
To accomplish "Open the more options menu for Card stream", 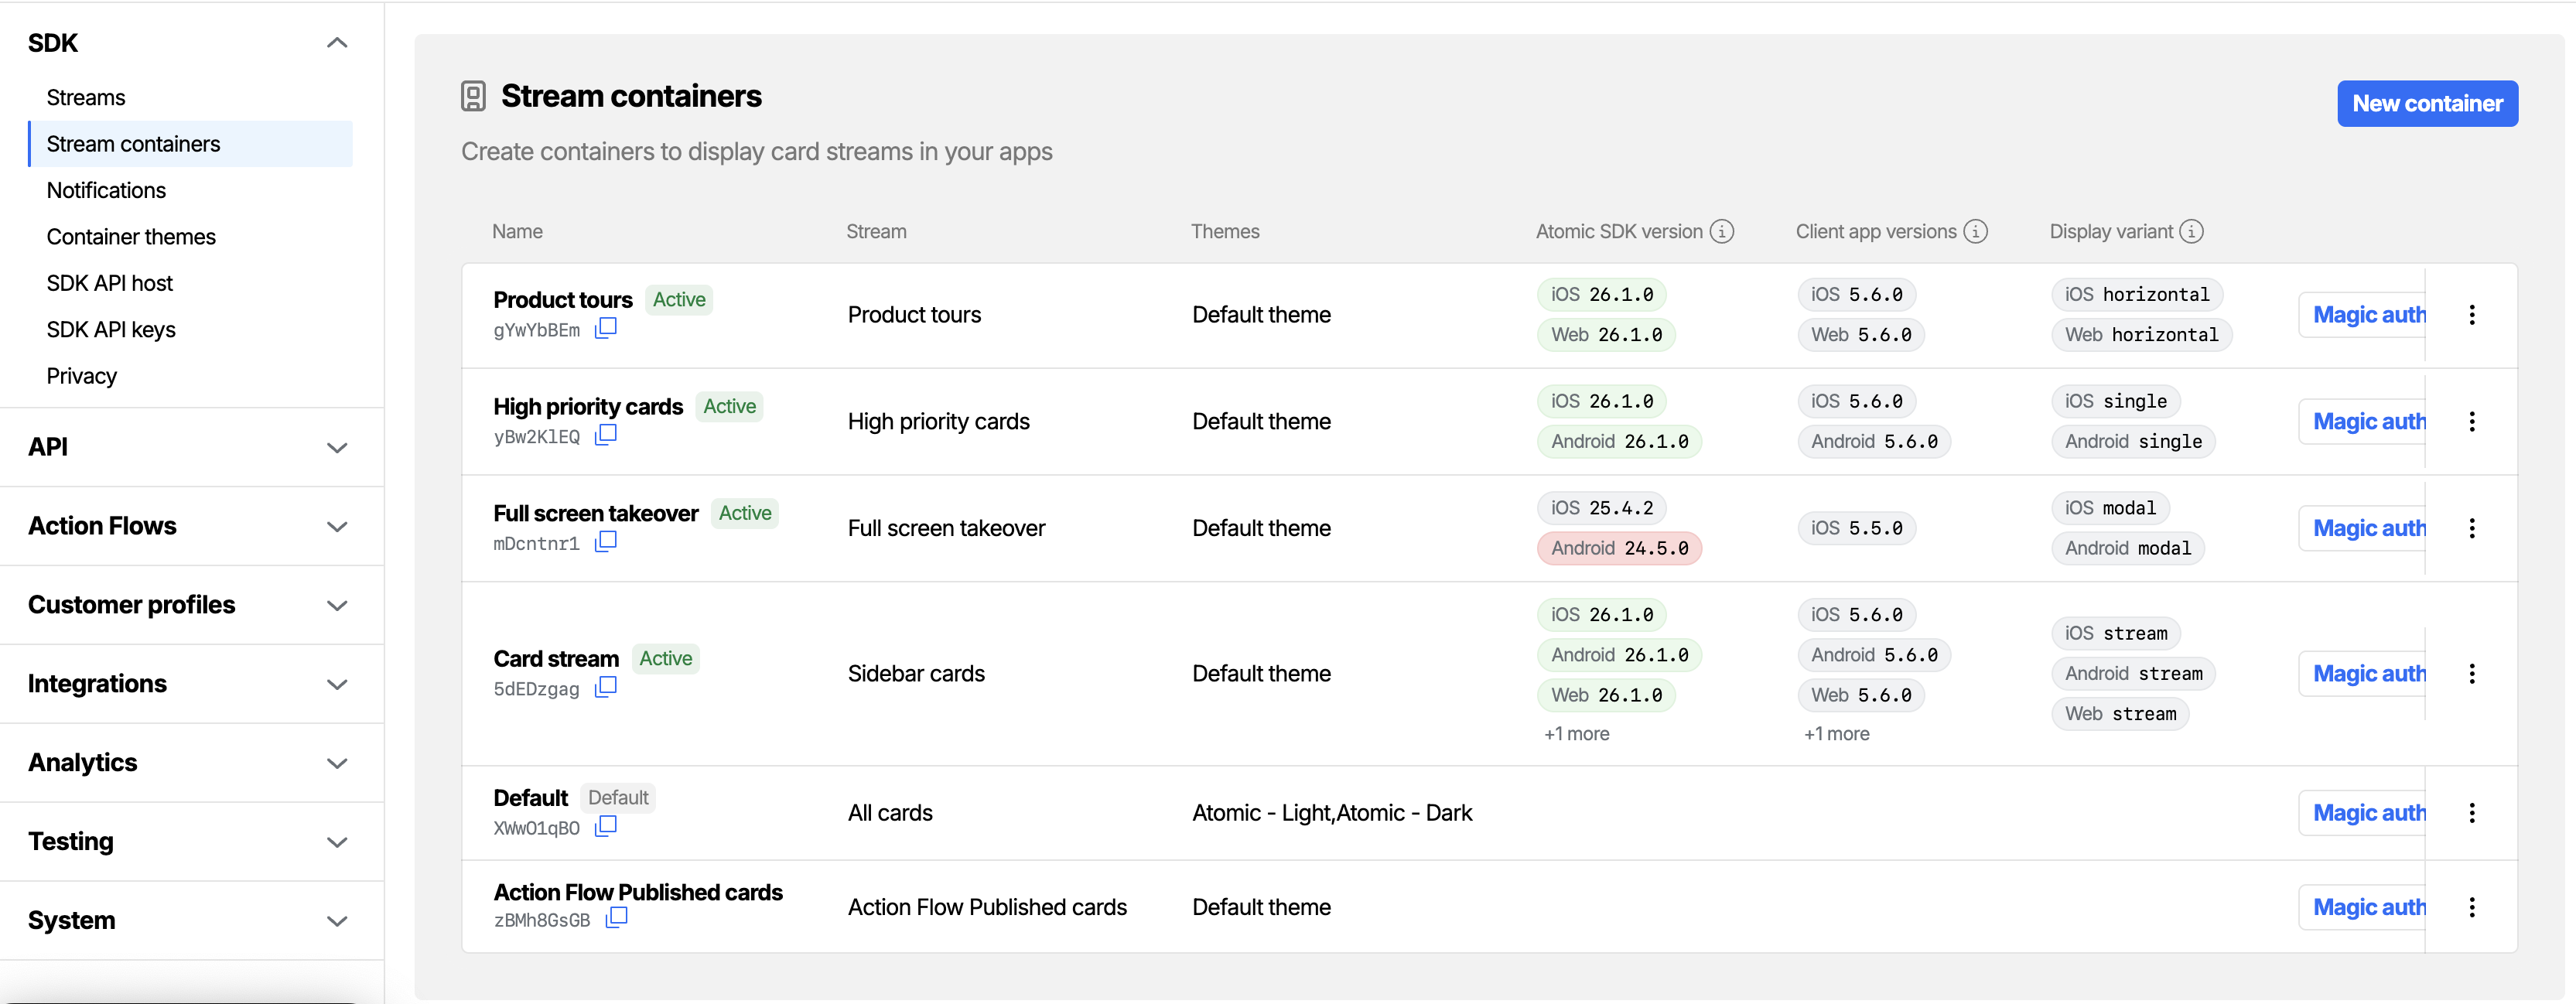I will pyautogui.click(x=2472, y=674).
